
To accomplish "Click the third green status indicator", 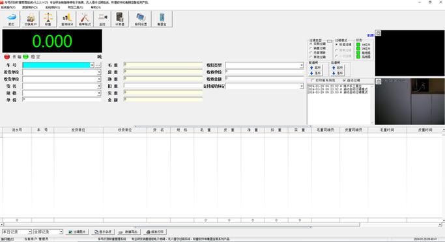I will (x=358, y=53).
